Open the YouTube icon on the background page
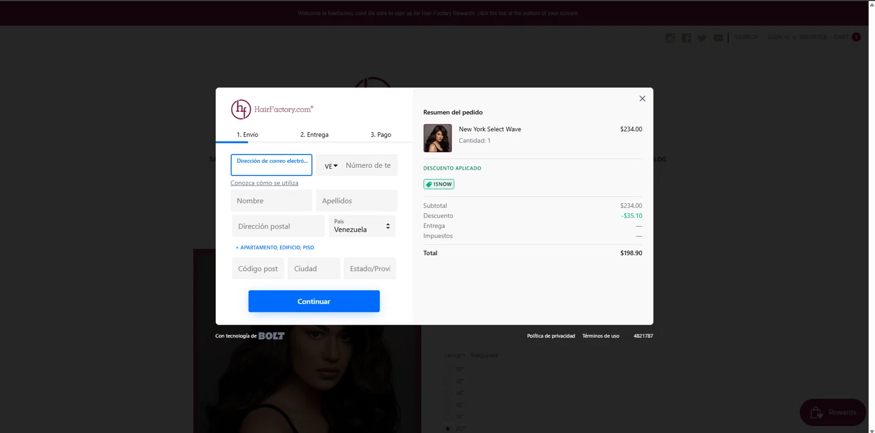Image resolution: width=875 pixels, height=433 pixels. pyautogui.click(x=718, y=38)
